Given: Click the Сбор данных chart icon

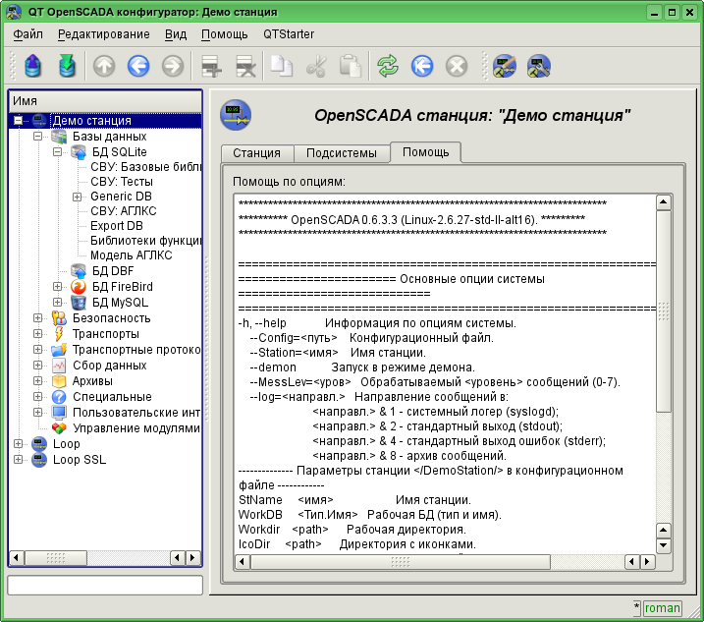Looking at the screenshot, I should (59, 366).
